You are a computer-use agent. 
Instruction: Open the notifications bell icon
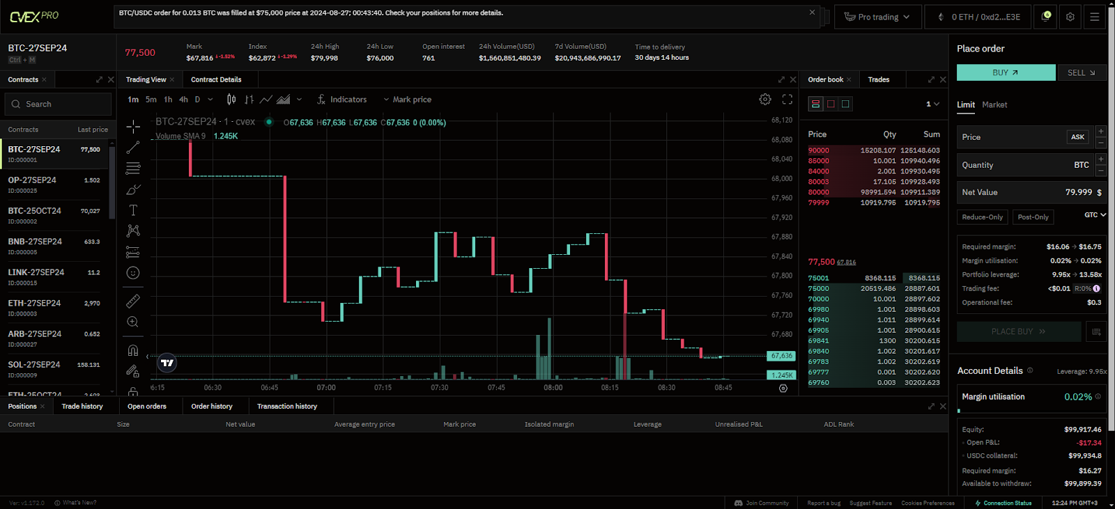(1045, 17)
